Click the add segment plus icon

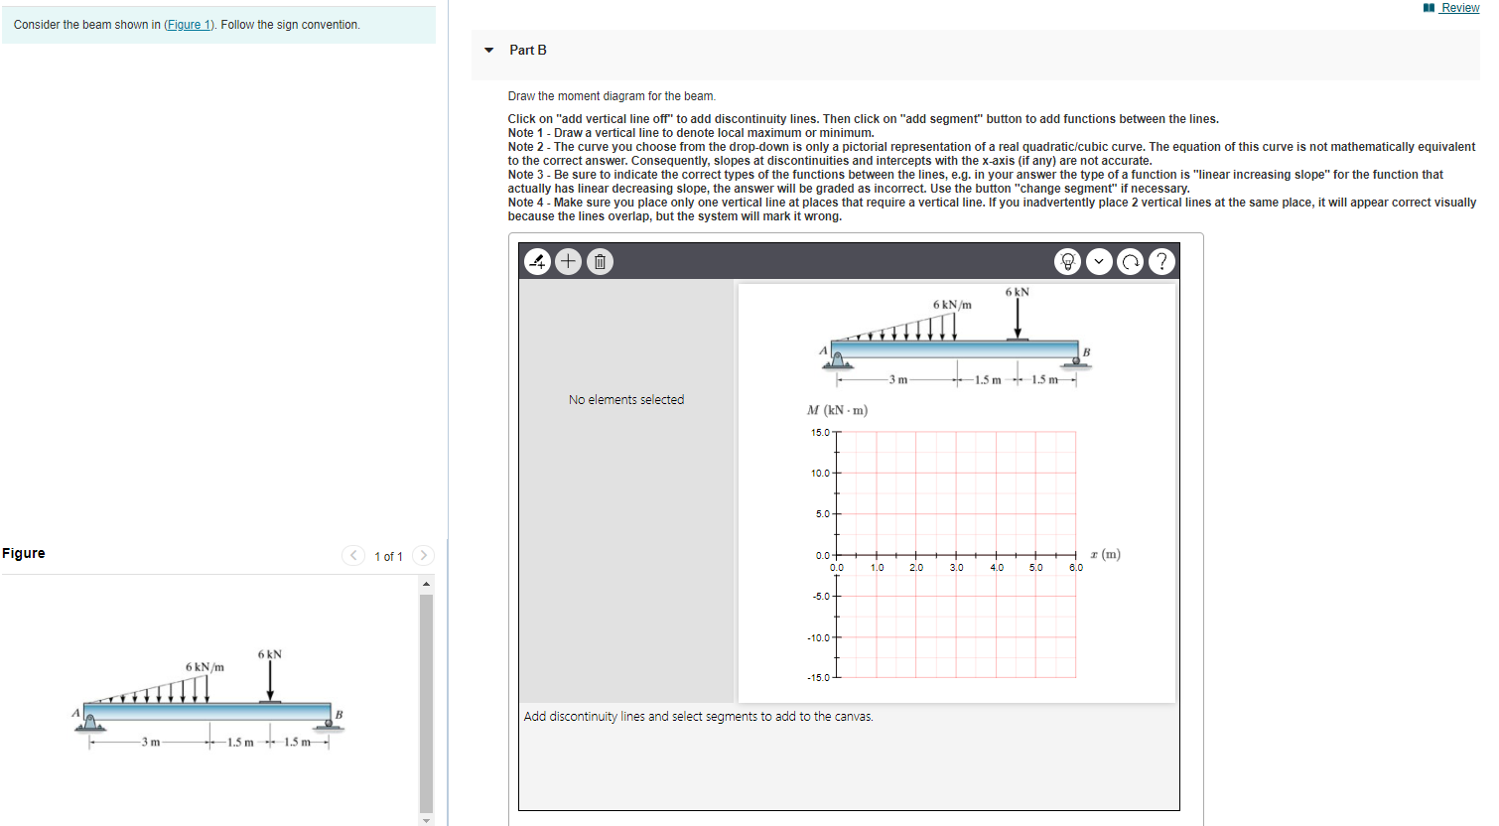tap(568, 261)
